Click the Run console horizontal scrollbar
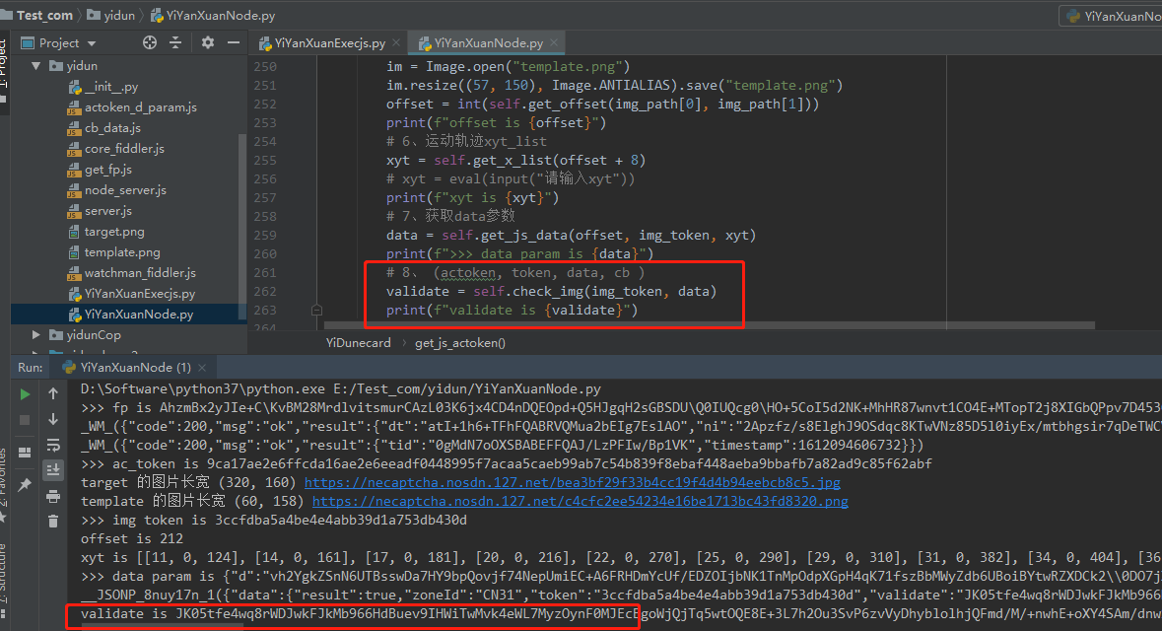 [x=162, y=627]
